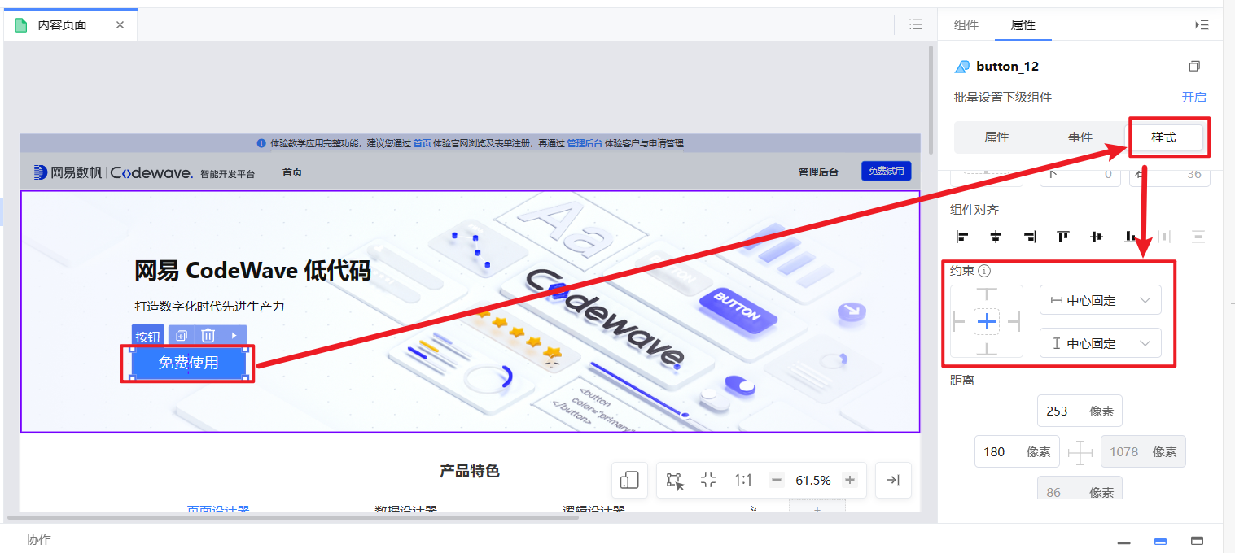The width and height of the screenshot is (1235, 553).
Task: Open the horizontal 中心固定 constraint dropdown
Action: click(x=1101, y=299)
